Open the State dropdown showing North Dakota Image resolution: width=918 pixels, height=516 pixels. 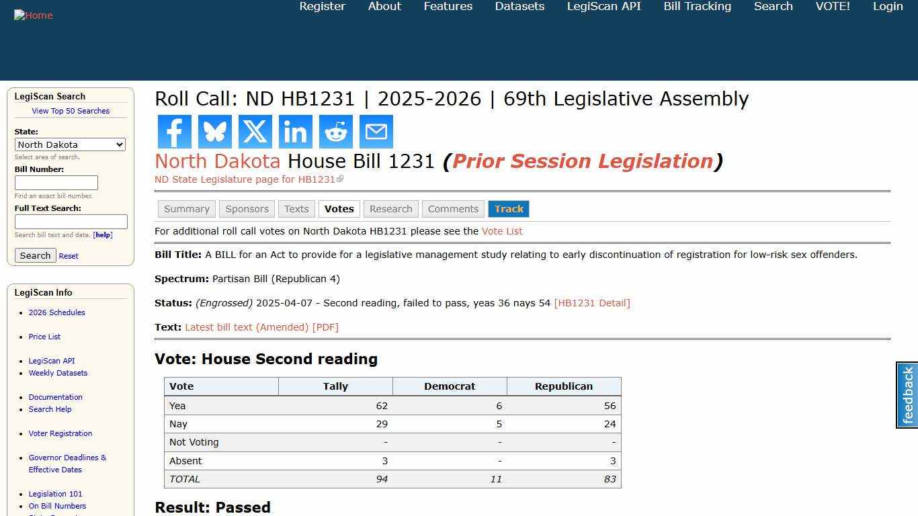coord(70,144)
